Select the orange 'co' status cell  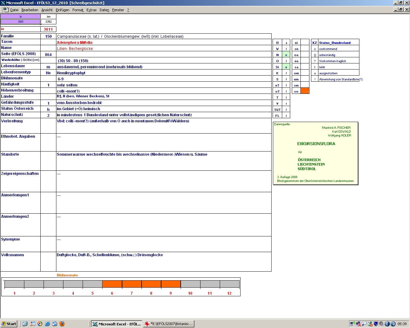[x=305, y=91]
